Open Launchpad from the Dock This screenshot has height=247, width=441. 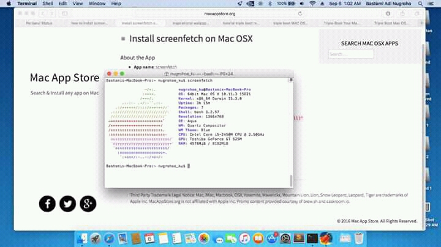(96, 238)
